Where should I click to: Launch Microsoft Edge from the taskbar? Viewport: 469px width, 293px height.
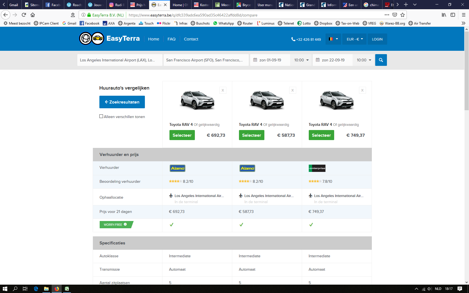coord(36,289)
